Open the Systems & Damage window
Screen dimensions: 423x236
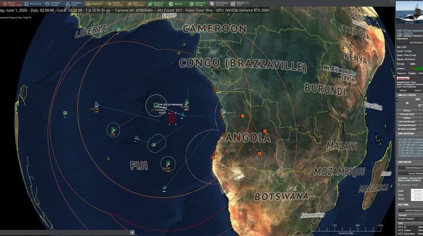click(198, 4)
